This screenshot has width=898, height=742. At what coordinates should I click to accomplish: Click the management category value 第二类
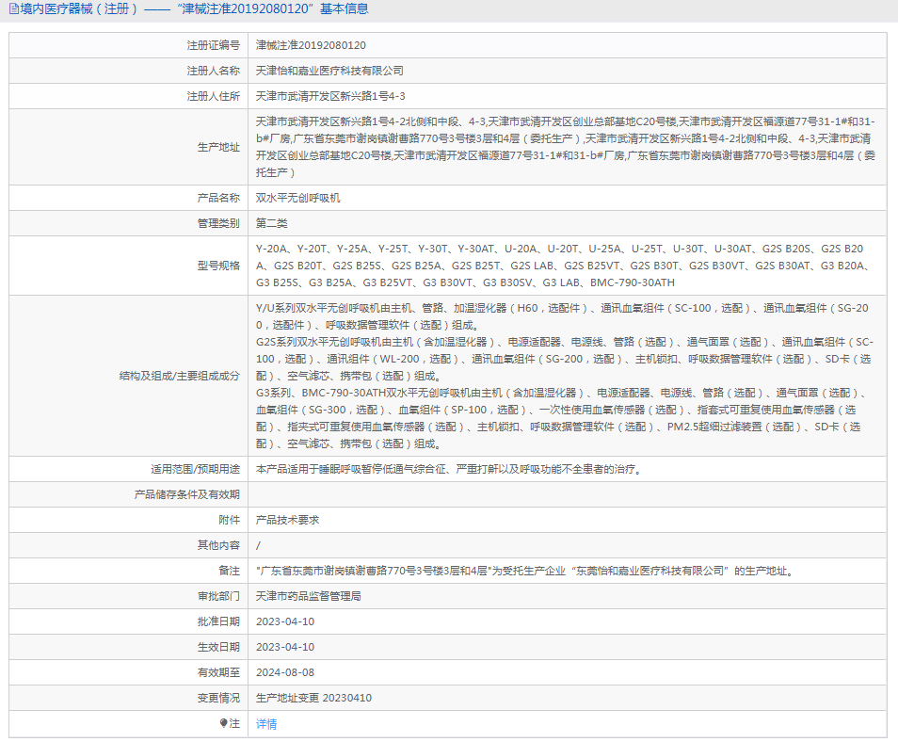pyautogui.click(x=272, y=224)
